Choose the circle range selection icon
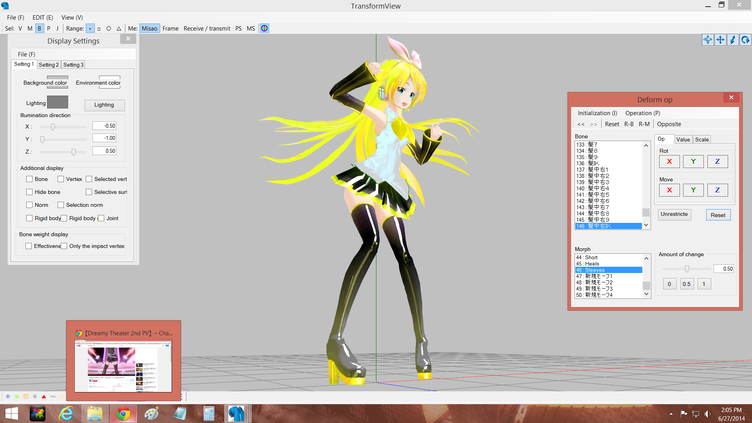 (x=108, y=29)
